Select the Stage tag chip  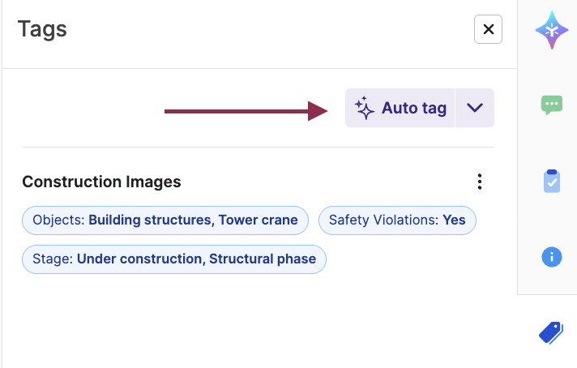click(174, 259)
